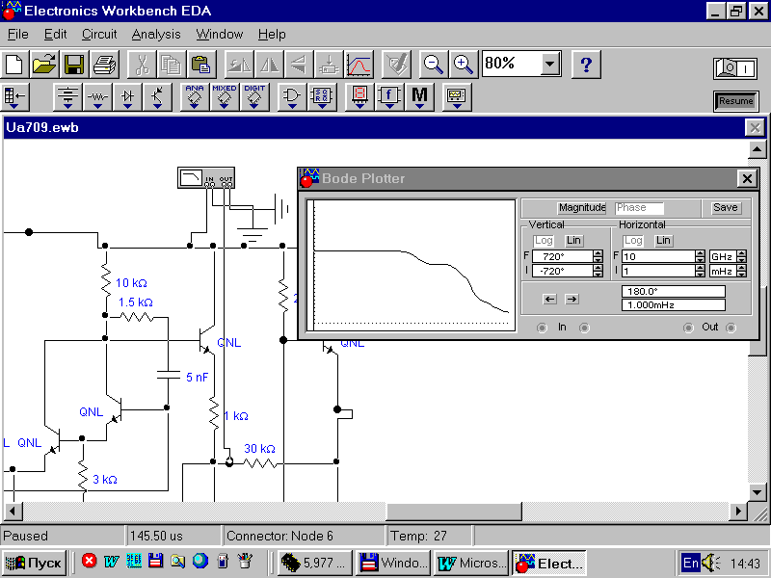Paste from clipboard icon
This screenshot has height=578, width=771.
pyautogui.click(x=201, y=65)
